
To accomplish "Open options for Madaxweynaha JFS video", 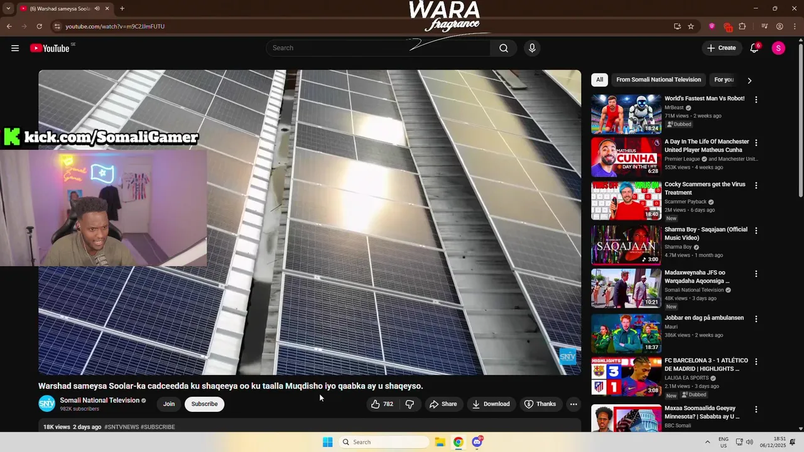I will click(x=756, y=274).
